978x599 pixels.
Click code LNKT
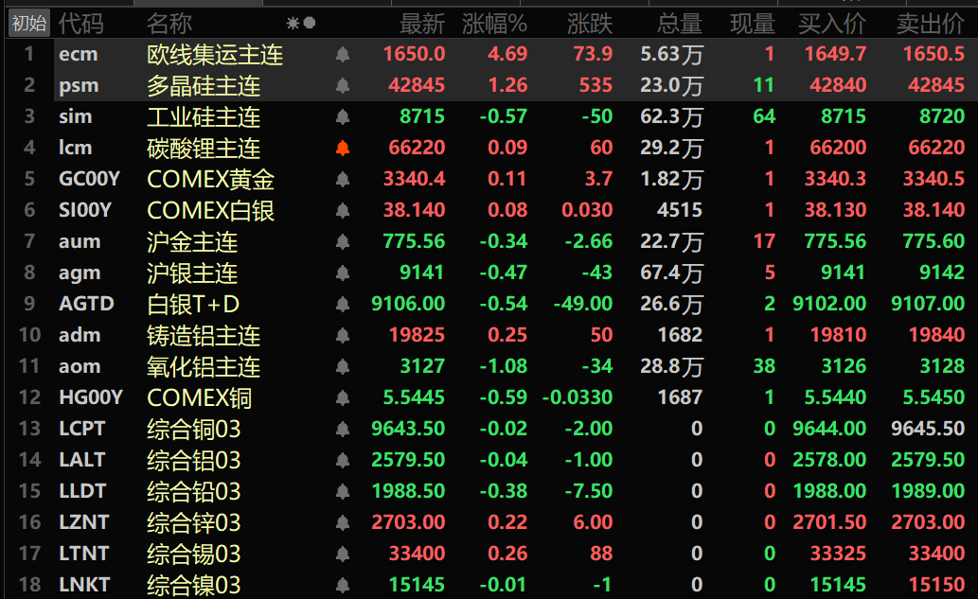84,584
